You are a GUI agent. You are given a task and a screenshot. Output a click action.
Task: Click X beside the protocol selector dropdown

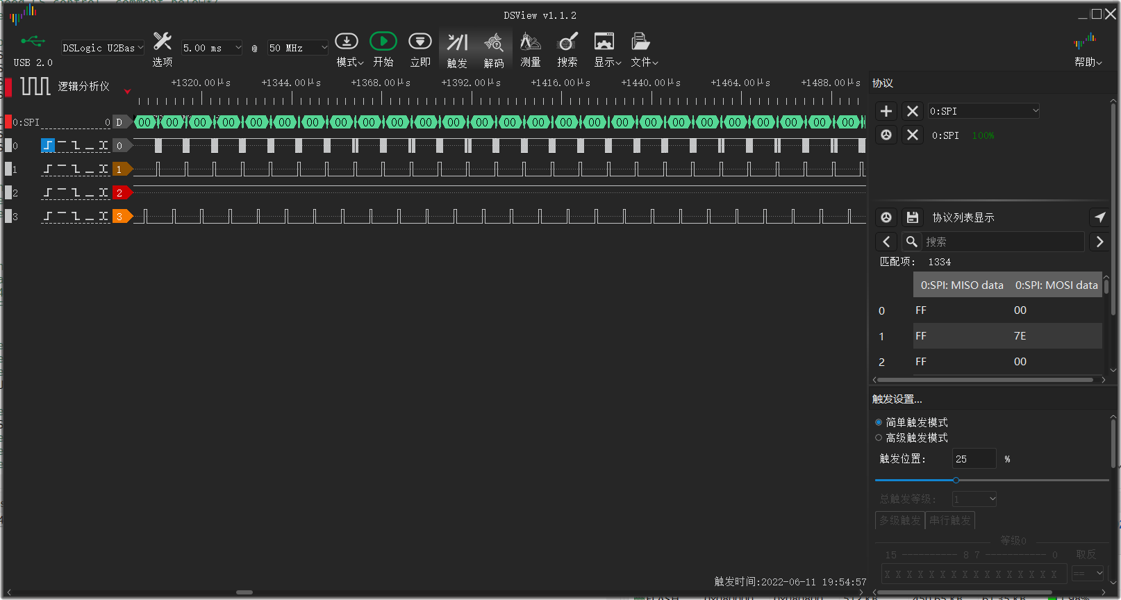[x=913, y=111]
